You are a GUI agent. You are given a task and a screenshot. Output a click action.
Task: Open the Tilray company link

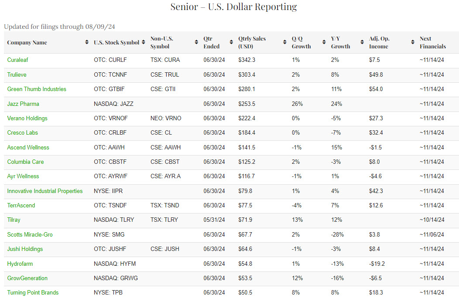pyautogui.click(x=14, y=220)
